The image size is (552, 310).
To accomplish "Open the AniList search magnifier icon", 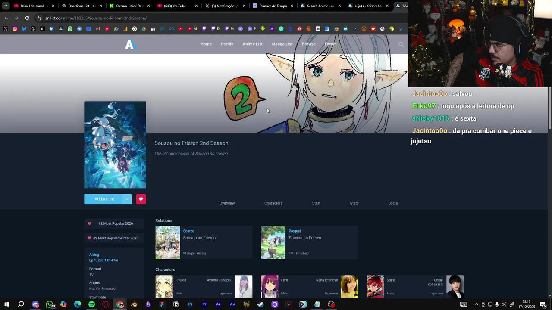I will click(401, 44).
